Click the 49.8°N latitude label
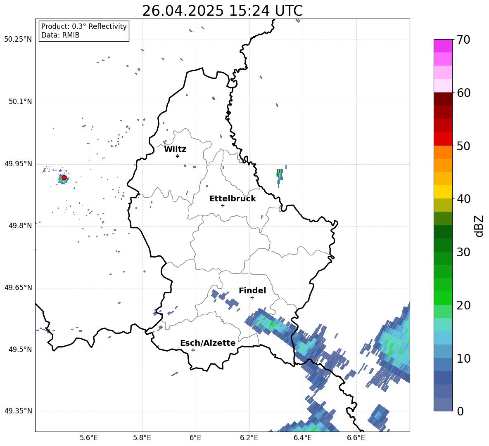489x446 pixels. coord(20,226)
